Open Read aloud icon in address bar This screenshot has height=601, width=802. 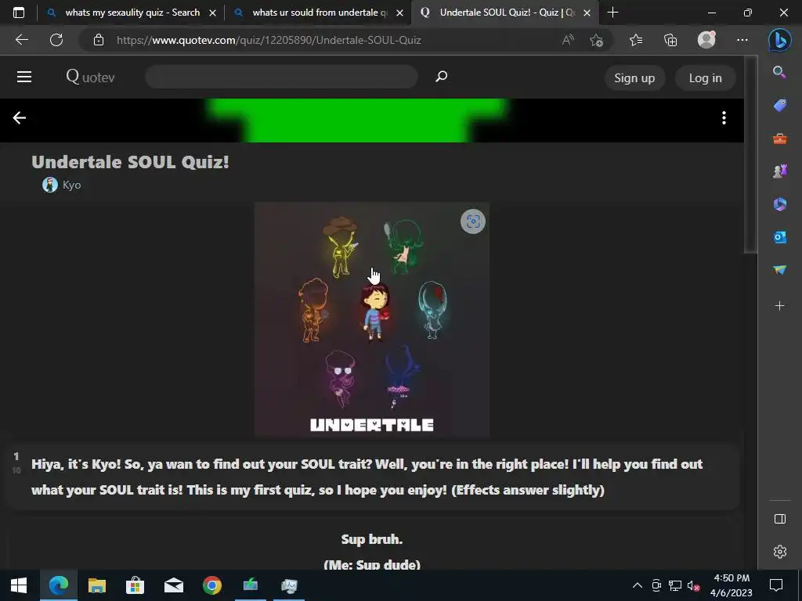click(x=568, y=40)
